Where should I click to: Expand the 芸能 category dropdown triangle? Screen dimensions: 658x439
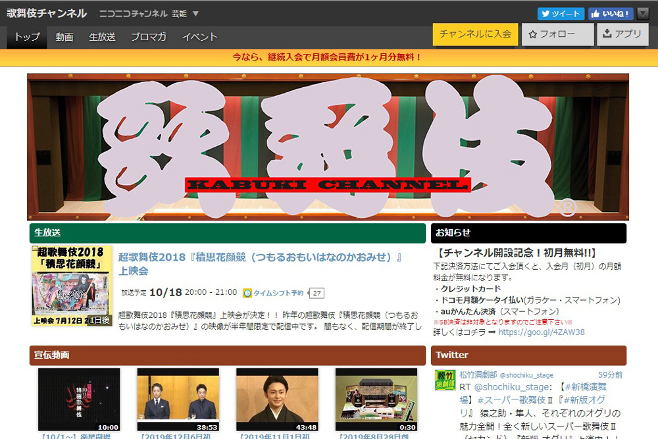tap(195, 14)
